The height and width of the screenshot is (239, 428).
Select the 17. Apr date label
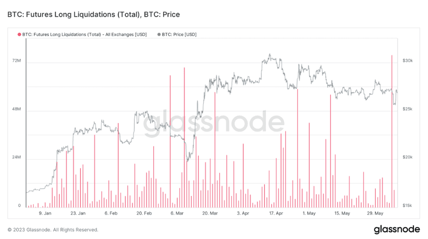[x=276, y=213]
